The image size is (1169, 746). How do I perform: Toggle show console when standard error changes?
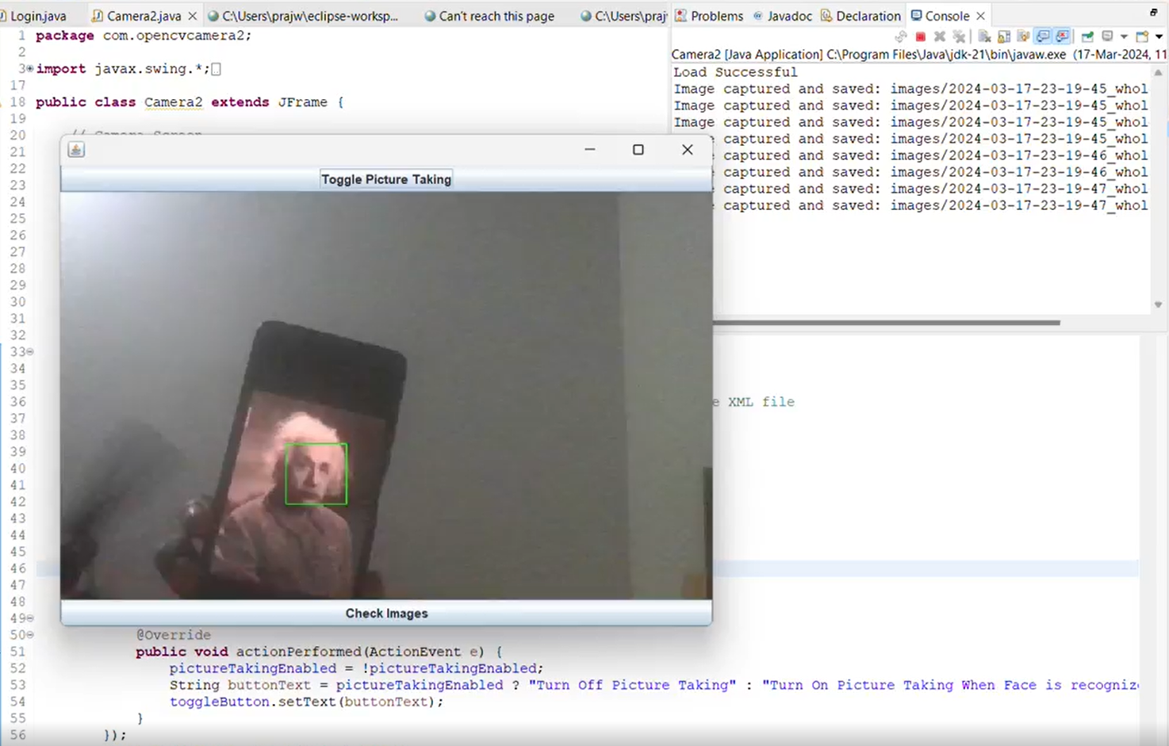pos(1062,36)
